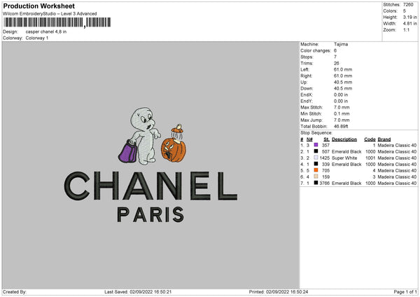Click the purple bag in the design
The height and width of the screenshot is (297, 420).
(x=128, y=152)
